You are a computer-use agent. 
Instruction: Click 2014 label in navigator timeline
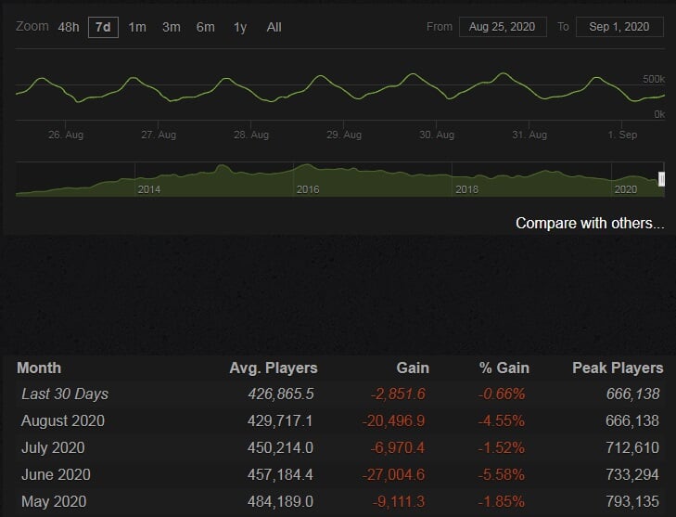148,189
